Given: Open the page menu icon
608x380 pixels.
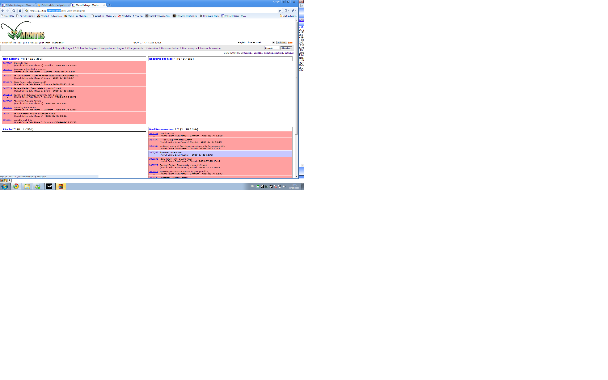Looking at the screenshot, I should (286, 10).
